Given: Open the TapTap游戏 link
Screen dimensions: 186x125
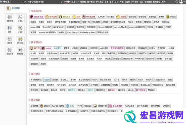Looking at the screenshot, I should coord(129,106).
